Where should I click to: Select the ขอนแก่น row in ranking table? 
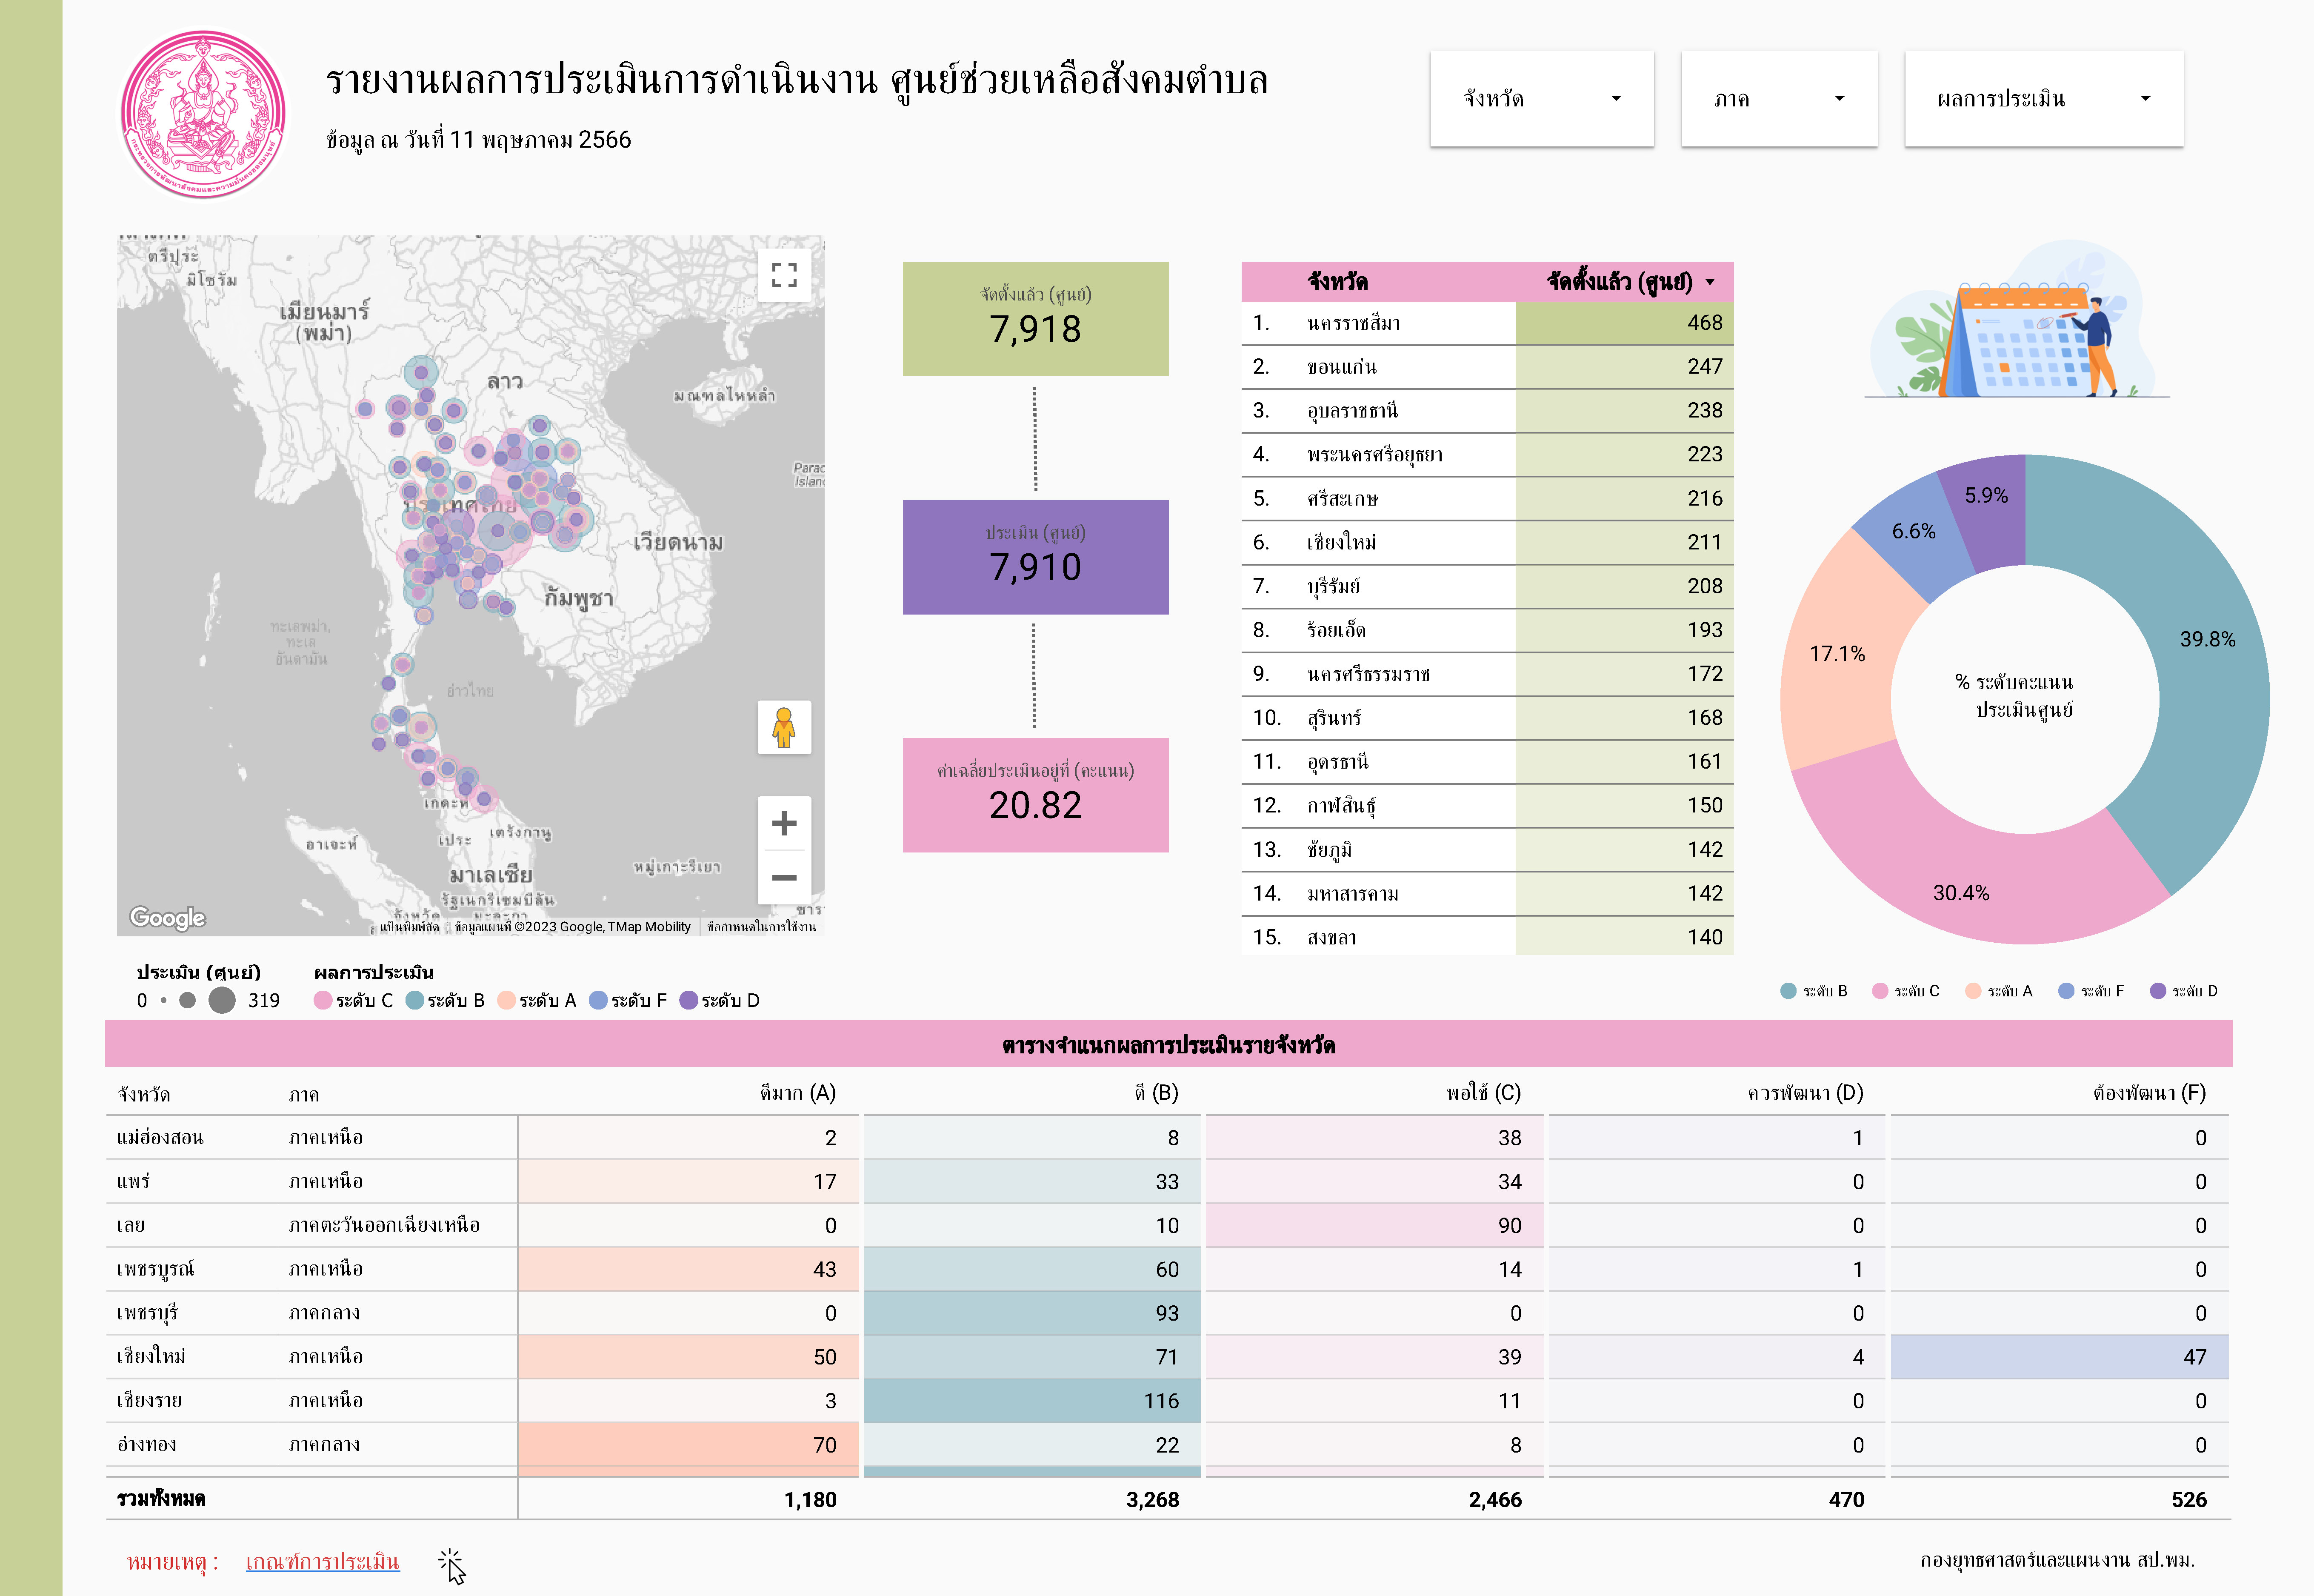tap(1486, 367)
